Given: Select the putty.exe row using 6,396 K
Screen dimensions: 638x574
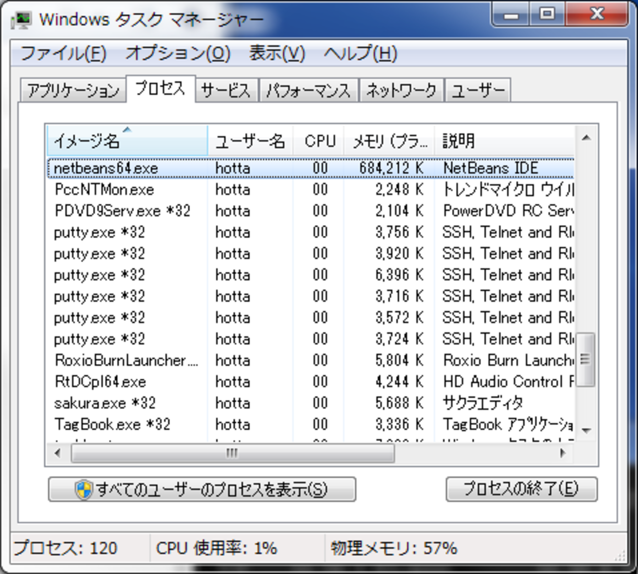Looking at the screenshot, I should click(x=310, y=275).
